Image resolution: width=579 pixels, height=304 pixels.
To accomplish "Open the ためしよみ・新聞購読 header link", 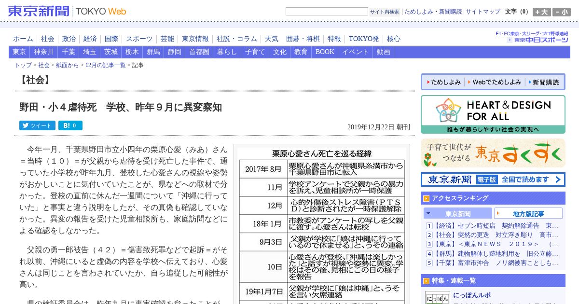I will tap(433, 12).
